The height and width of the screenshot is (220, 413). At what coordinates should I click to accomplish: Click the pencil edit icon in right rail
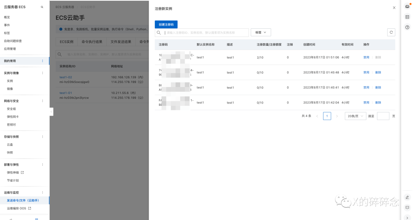click(x=407, y=197)
